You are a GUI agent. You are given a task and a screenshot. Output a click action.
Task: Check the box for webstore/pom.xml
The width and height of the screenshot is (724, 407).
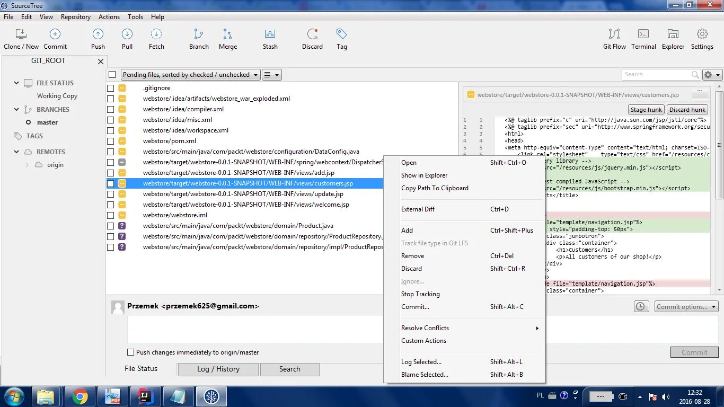(x=111, y=141)
